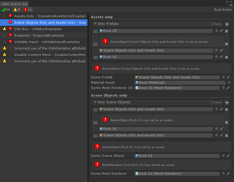234x182 pixels.
Task: Open object picker for Some Prefab
Action: (x=223, y=77)
